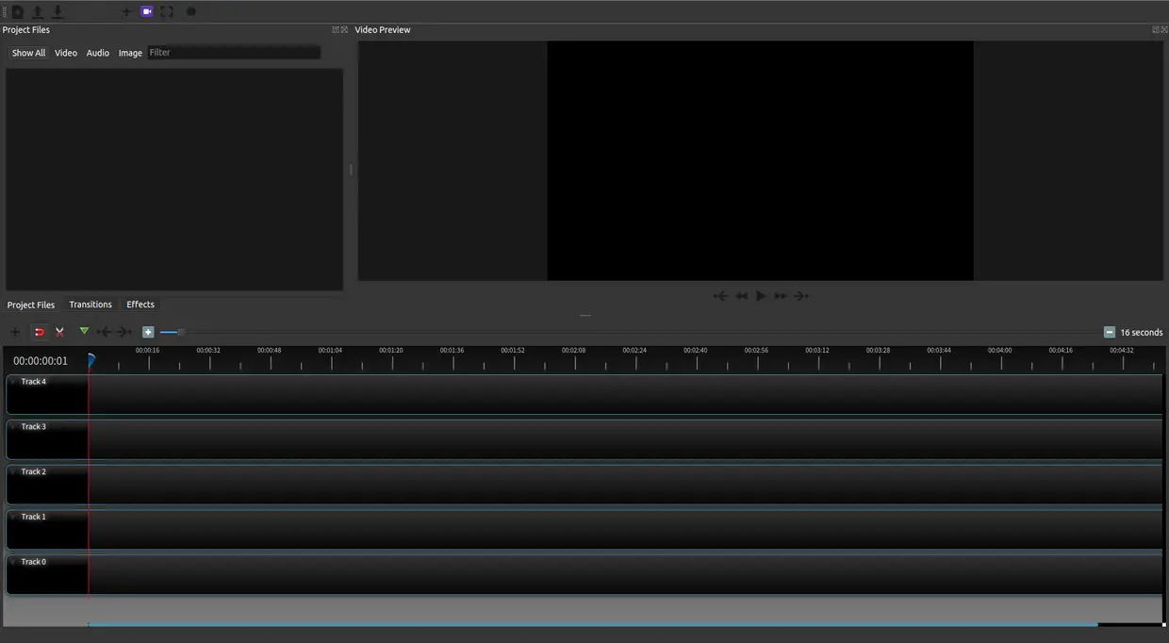Viewport: 1169px width, 643px height.
Task: Float the Project Files panel
Action: [336, 30]
